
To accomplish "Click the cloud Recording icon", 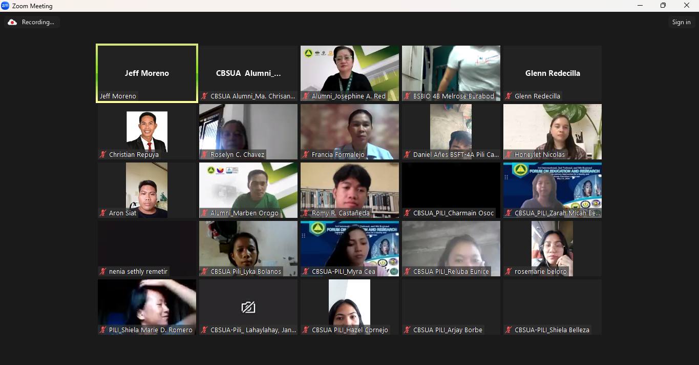I will (x=12, y=22).
